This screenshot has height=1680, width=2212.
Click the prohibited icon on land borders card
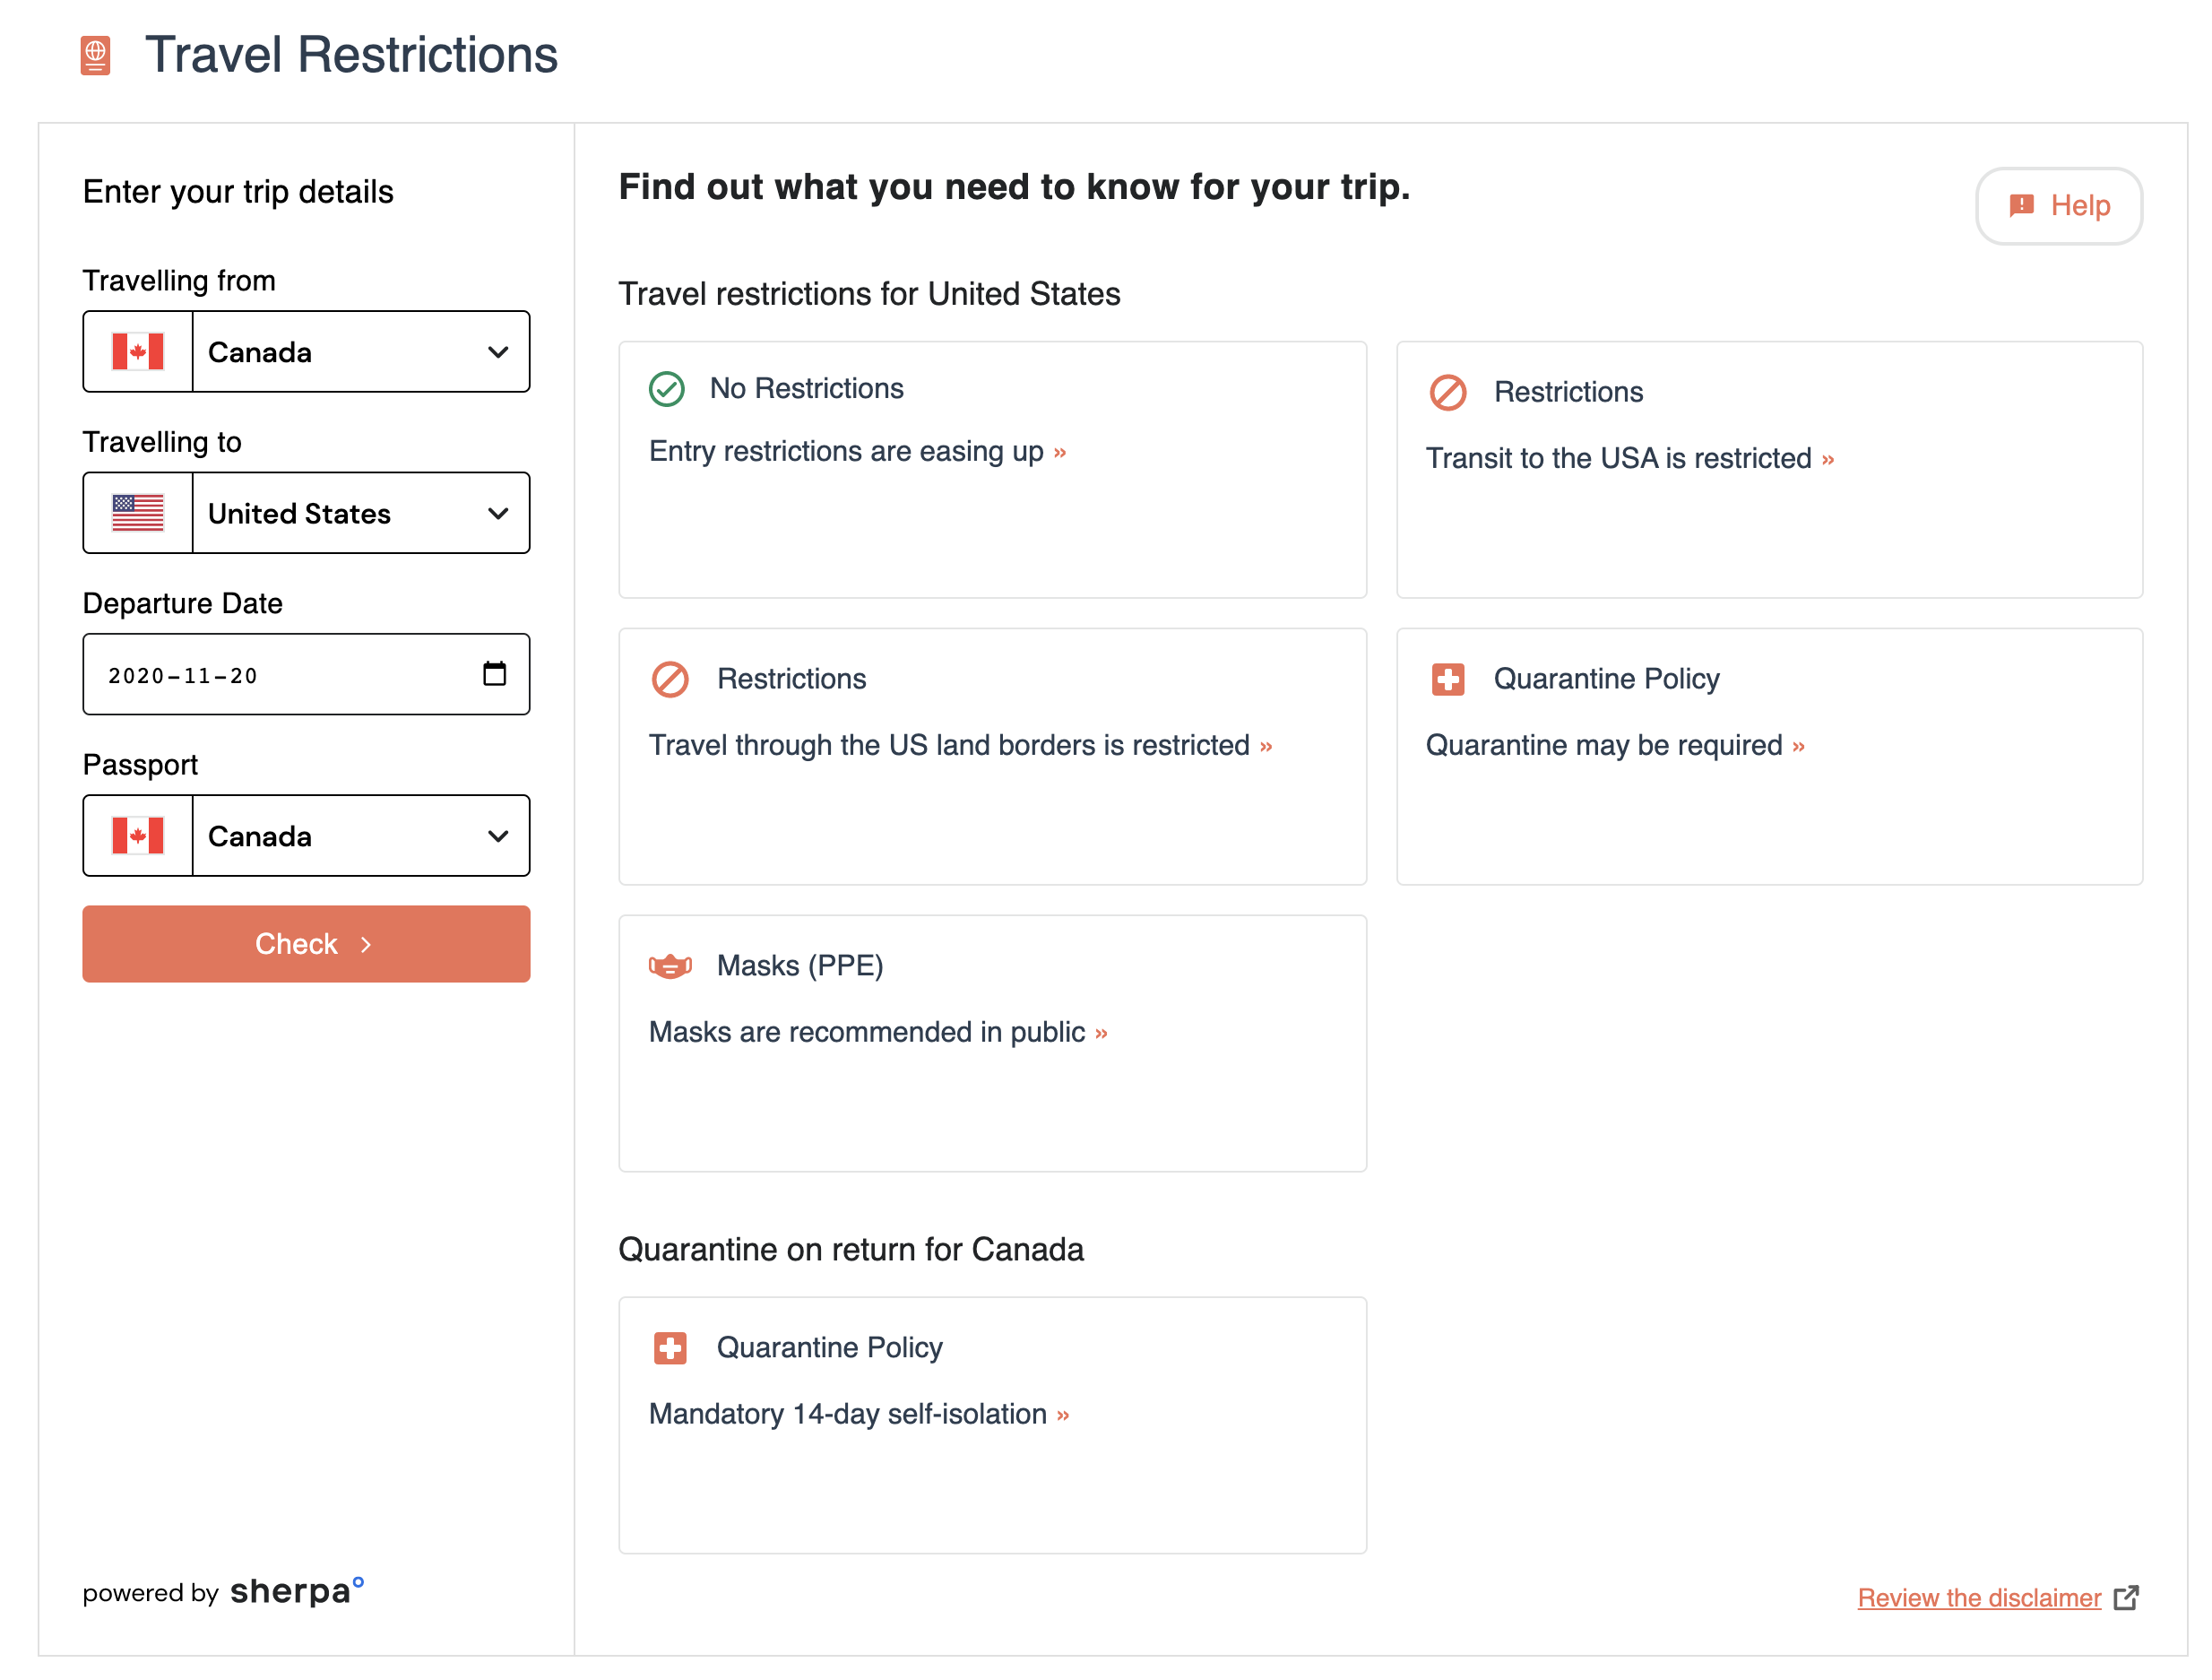click(670, 679)
